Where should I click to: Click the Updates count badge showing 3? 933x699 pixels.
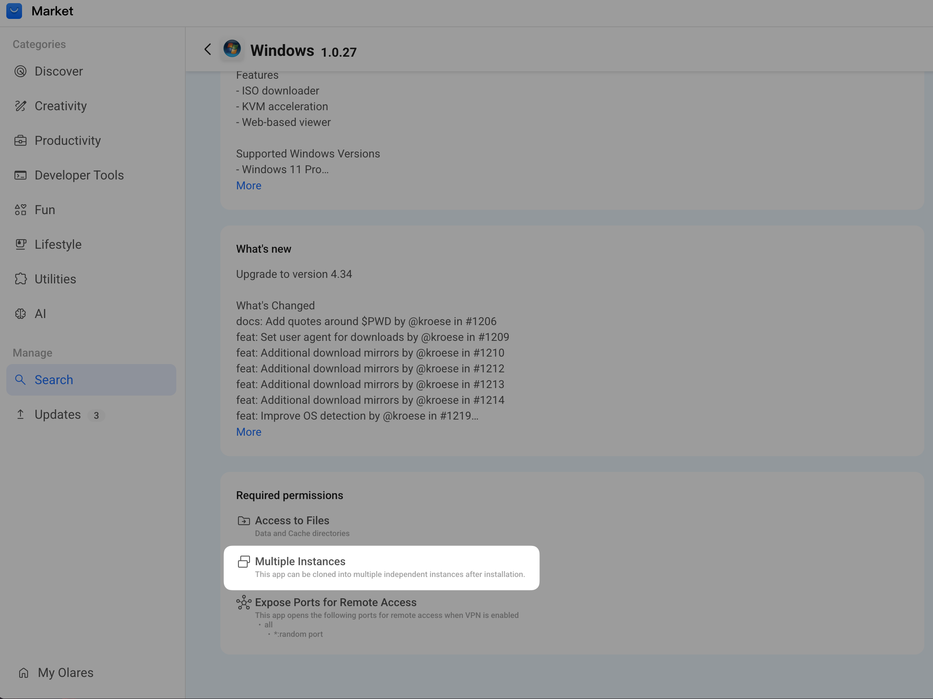point(96,416)
